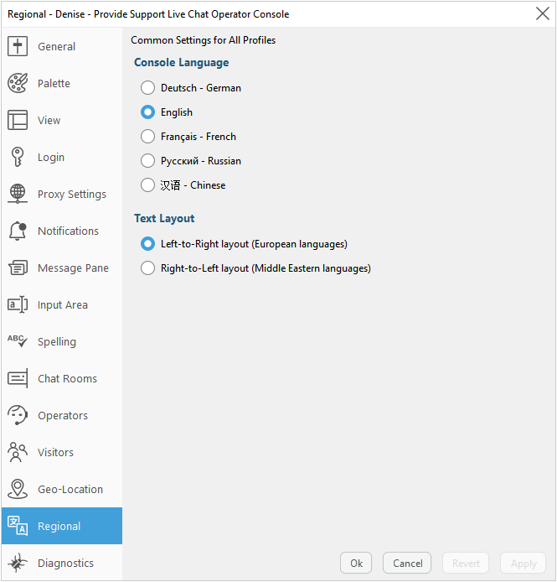This screenshot has width=557, height=582.
Task: Open General settings via its icon
Action: (x=18, y=46)
